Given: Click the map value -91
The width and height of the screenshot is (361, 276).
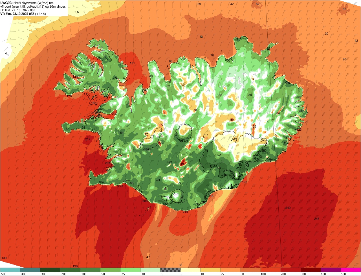Looking at the screenshot, I should 158,180.
